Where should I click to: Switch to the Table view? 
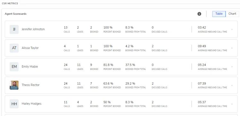[219, 14]
